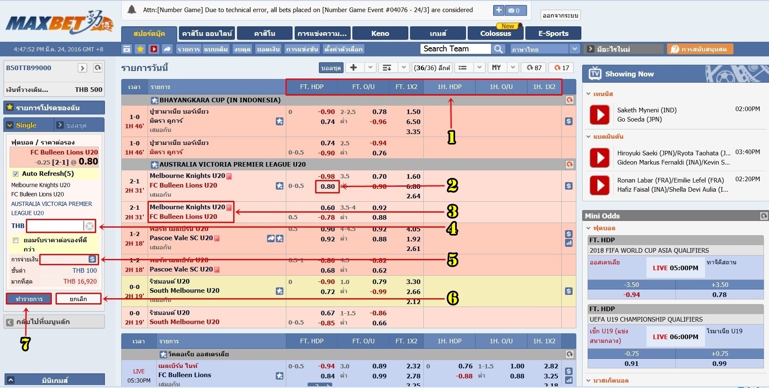Open the Colossus tab
The image size is (769, 388).
496,33
